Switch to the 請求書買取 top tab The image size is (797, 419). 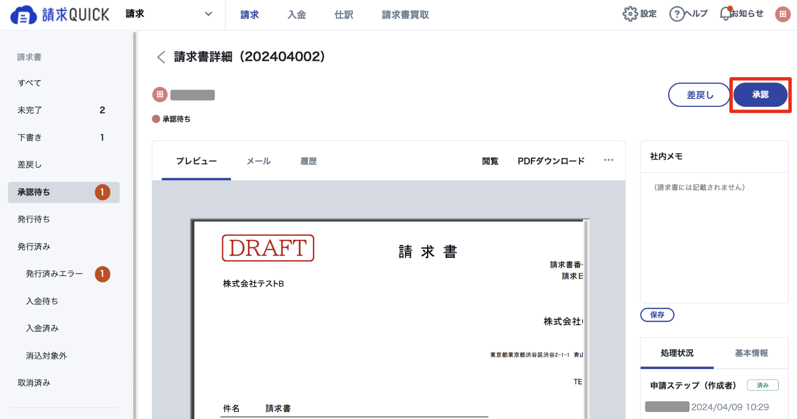405,15
